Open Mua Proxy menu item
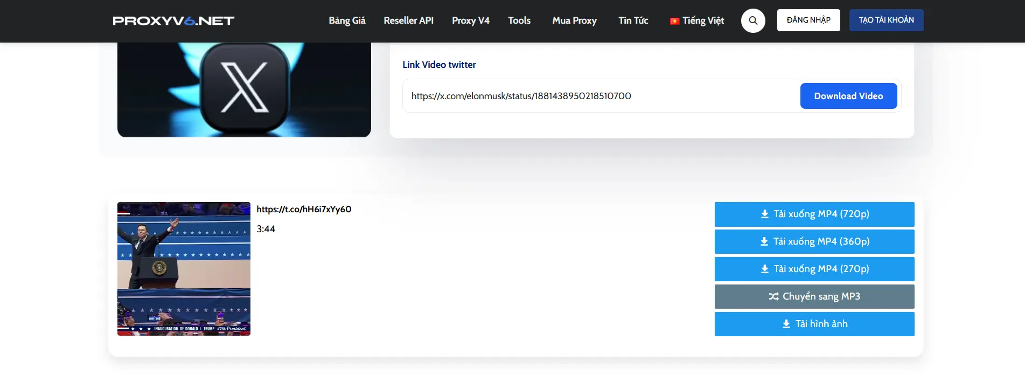 (574, 20)
